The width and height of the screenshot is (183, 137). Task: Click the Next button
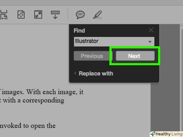tap(135, 56)
